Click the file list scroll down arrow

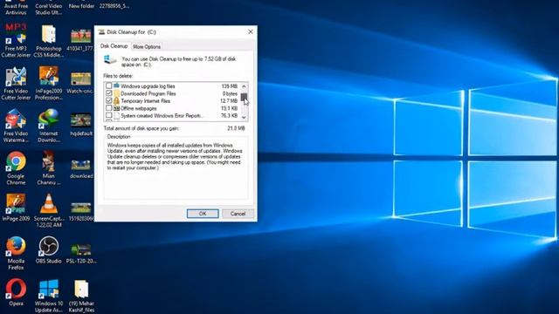[x=244, y=117]
